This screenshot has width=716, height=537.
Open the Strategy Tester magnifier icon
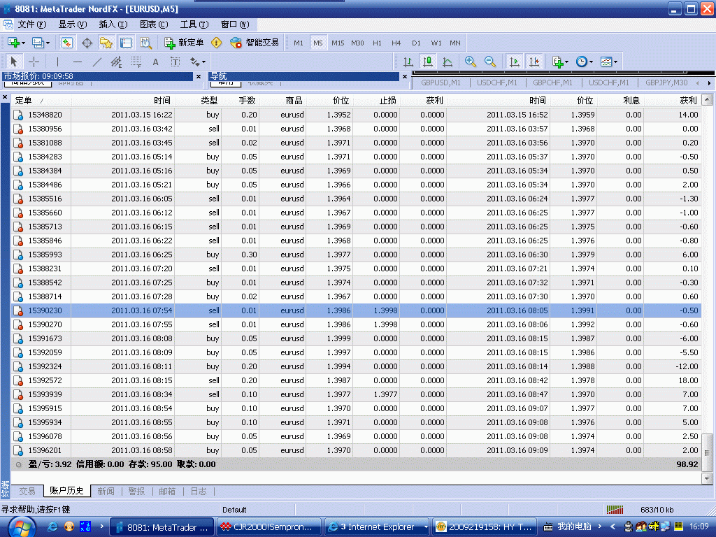145,43
